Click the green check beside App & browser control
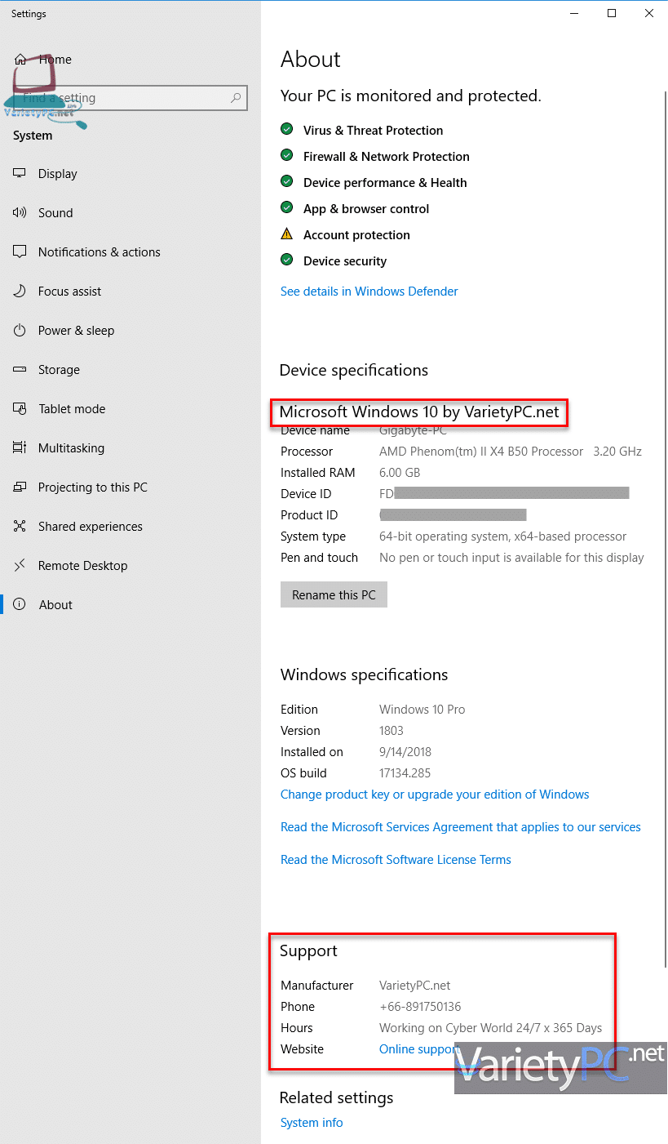The width and height of the screenshot is (668, 1144). click(286, 208)
